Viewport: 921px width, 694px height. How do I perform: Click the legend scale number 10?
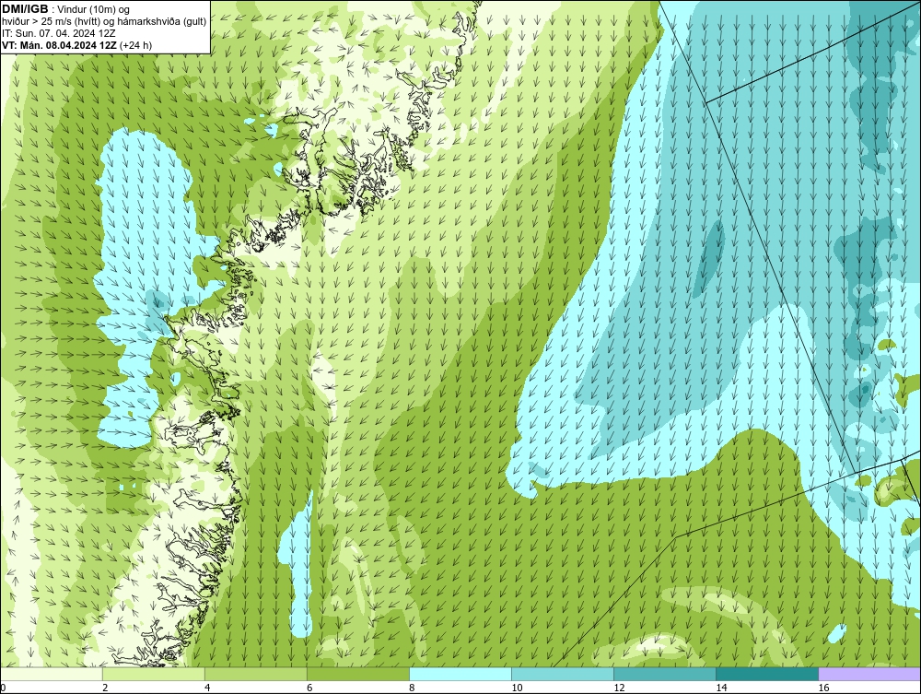(517, 688)
